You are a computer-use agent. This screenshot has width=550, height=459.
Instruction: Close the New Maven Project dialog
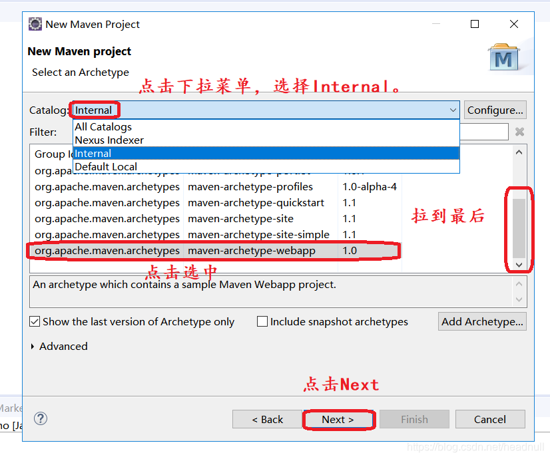pos(514,24)
